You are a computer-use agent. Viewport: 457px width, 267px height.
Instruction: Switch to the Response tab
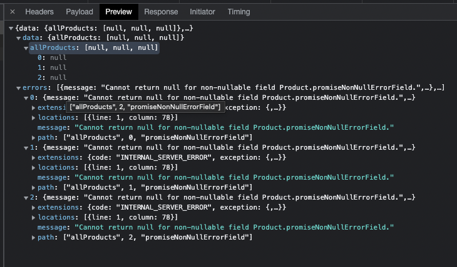click(161, 12)
